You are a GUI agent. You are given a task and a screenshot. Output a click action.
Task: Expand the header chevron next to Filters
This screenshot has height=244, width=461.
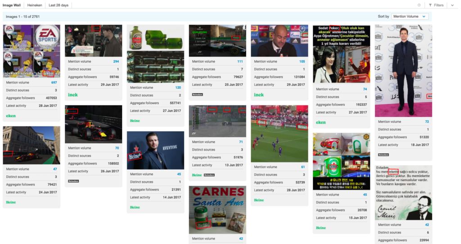452,5
